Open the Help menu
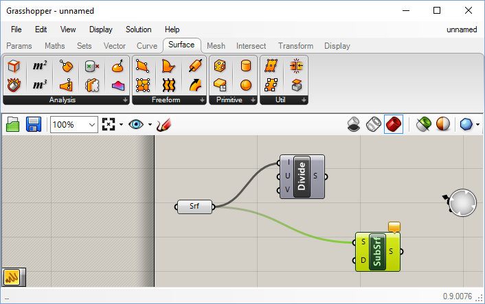Screen dimensions: 485x304 172,30
